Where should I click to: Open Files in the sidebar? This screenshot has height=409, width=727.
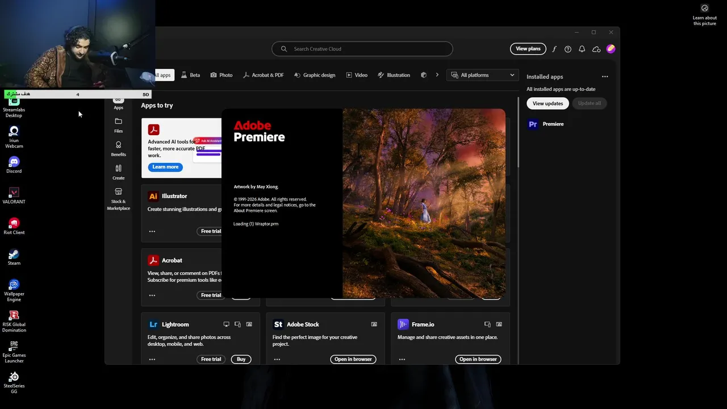(118, 125)
